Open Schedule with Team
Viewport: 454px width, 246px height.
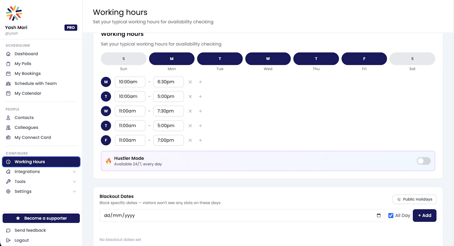click(x=35, y=84)
